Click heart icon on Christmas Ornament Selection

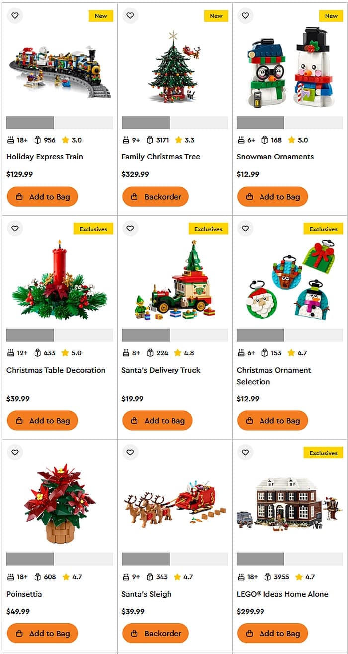pyautogui.click(x=245, y=228)
